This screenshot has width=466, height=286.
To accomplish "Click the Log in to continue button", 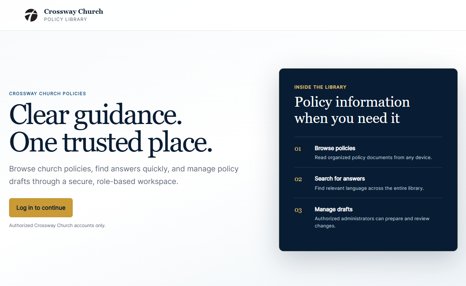I will [x=41, y=208].
